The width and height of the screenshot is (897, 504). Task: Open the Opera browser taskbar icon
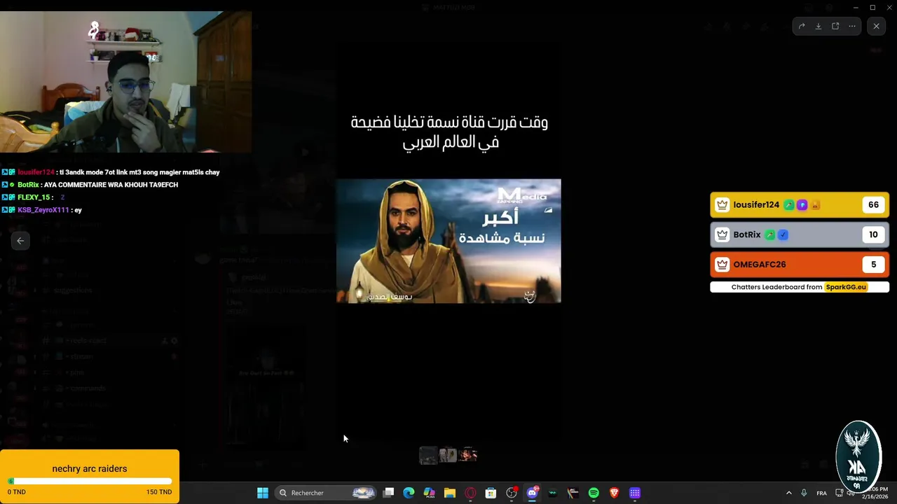[x=470, y=493]
